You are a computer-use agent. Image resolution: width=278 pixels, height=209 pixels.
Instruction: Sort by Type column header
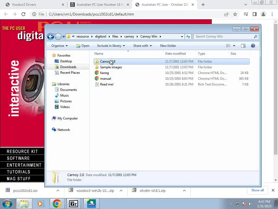click(212, 54)
